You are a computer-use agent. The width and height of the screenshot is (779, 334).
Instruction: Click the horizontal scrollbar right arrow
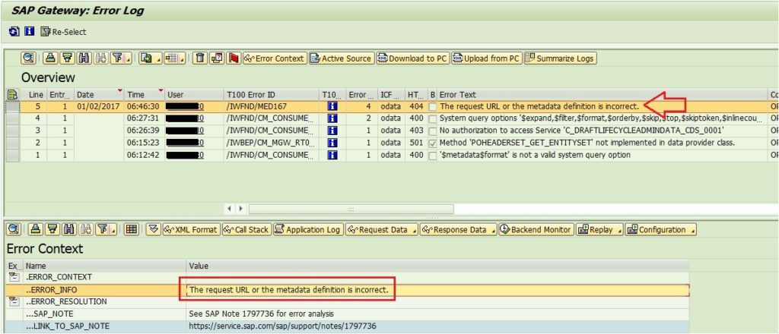click(x=240, y=209)
